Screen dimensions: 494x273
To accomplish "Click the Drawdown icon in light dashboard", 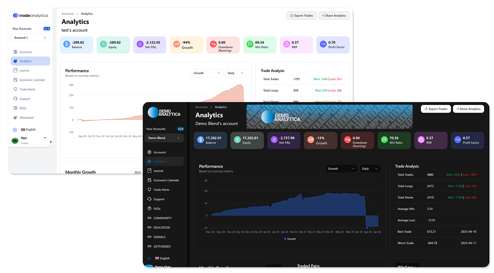I will 213,44.
